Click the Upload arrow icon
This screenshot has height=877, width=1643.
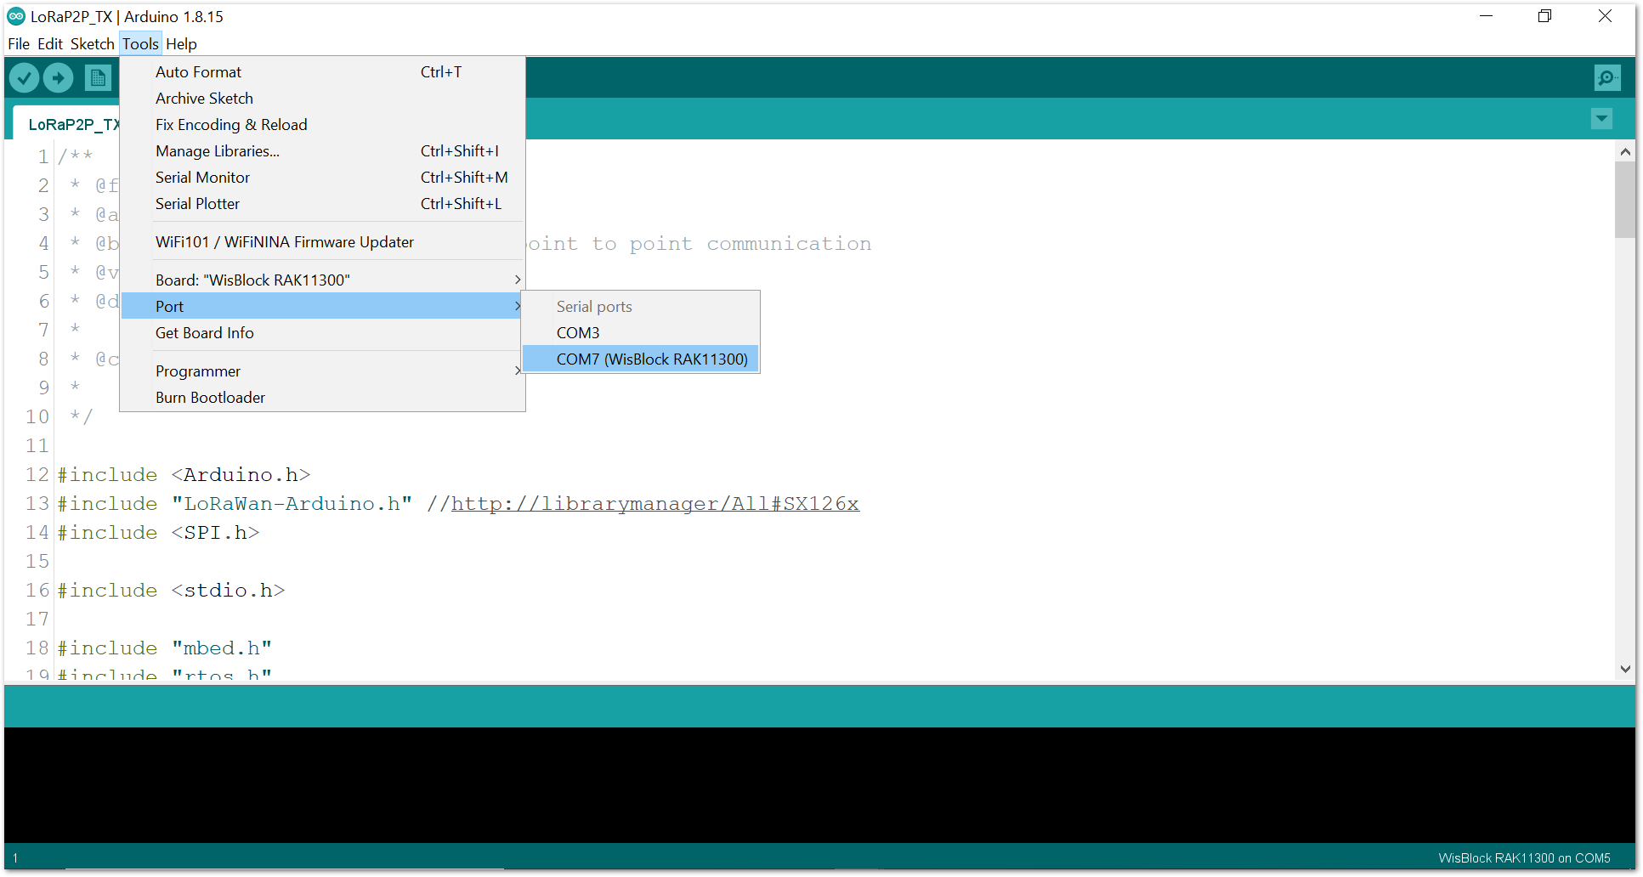[x=58, y=78]
